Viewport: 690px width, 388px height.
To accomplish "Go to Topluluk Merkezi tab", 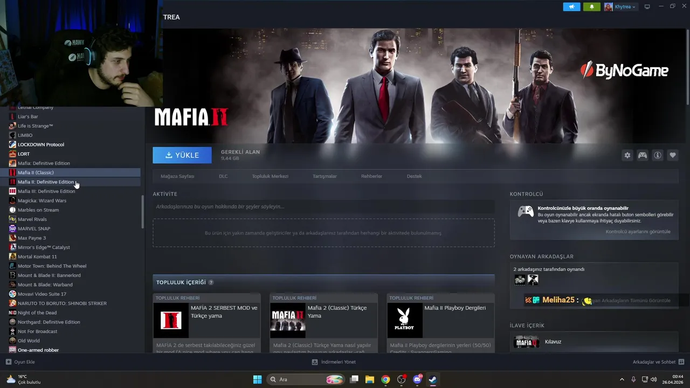I will [x=270, y=176].
